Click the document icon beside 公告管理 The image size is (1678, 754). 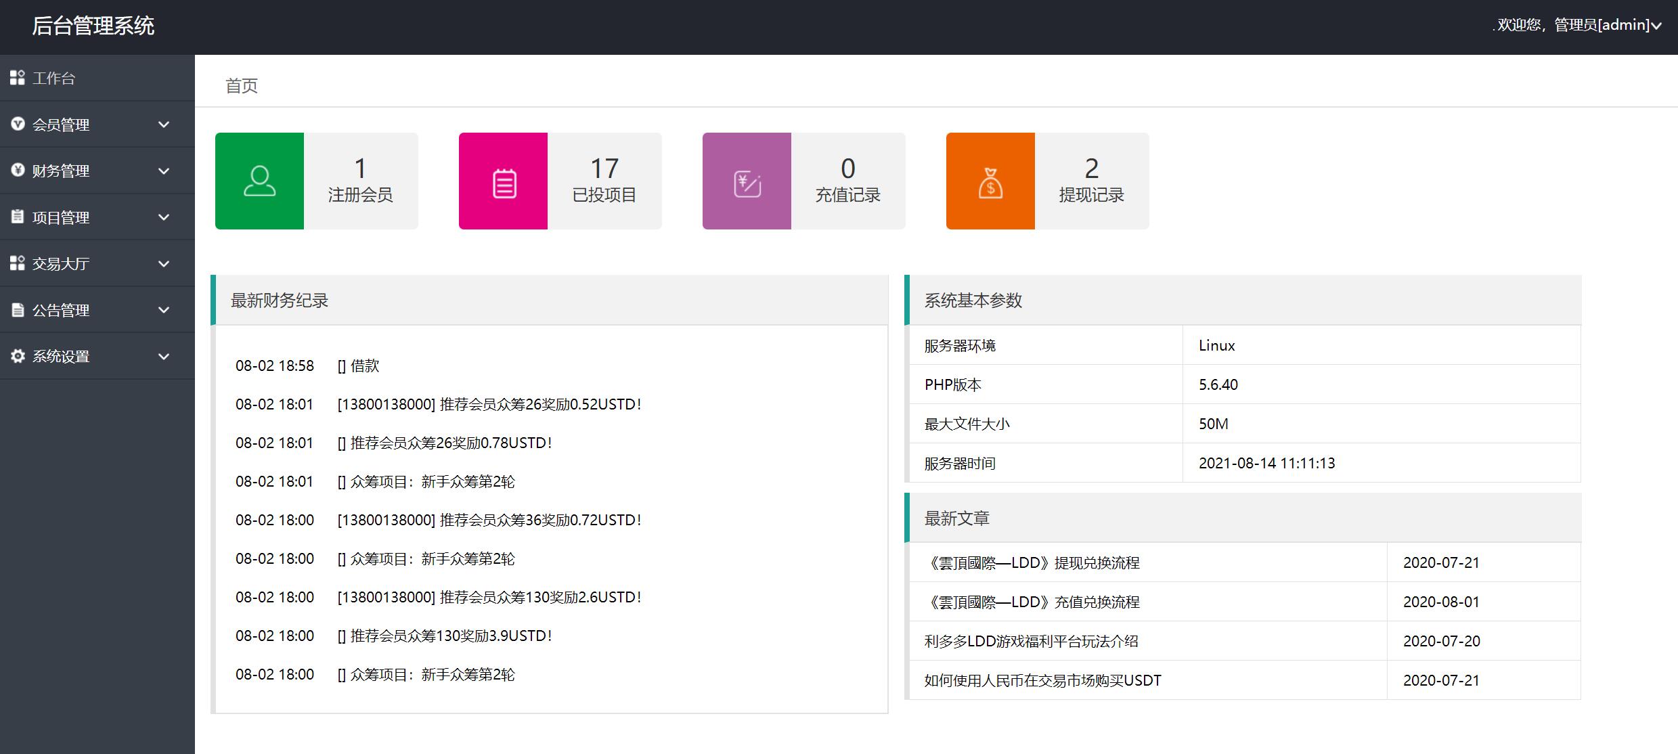coord(18,310)
